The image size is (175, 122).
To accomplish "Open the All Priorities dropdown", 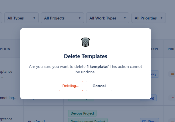I will click(x=149, y=18).
